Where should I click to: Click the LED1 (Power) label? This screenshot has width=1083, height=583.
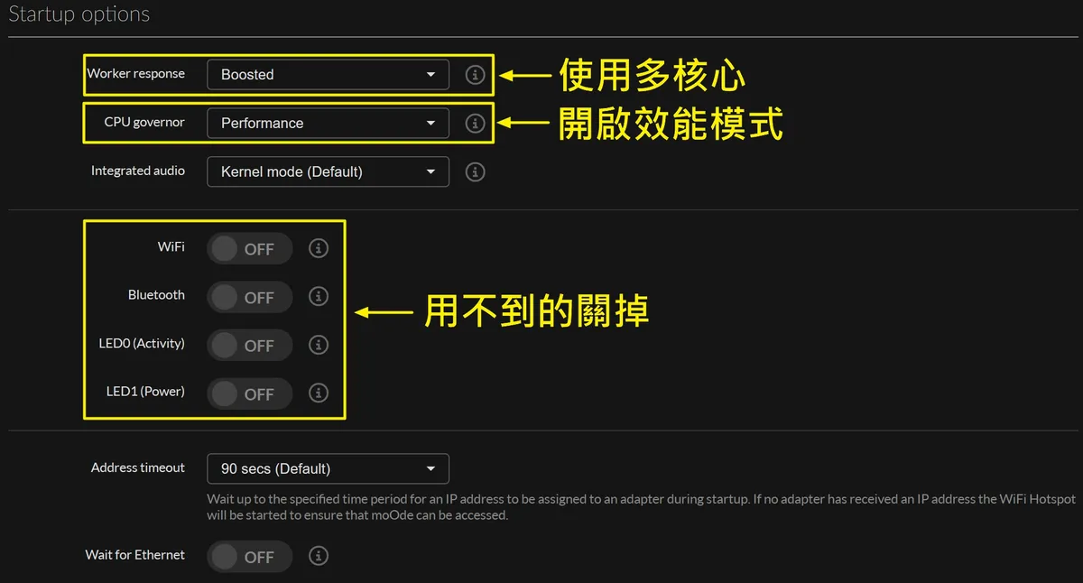coord(145,392)
